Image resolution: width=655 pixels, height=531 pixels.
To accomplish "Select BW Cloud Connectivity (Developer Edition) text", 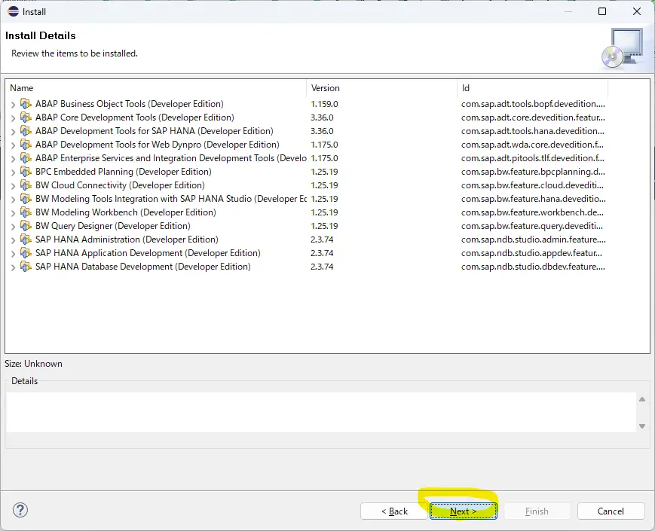I will click(120, 185).
